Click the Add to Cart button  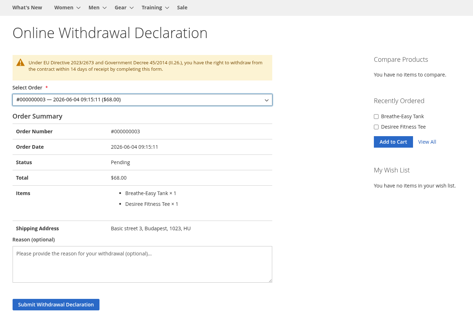pos(393,142)
